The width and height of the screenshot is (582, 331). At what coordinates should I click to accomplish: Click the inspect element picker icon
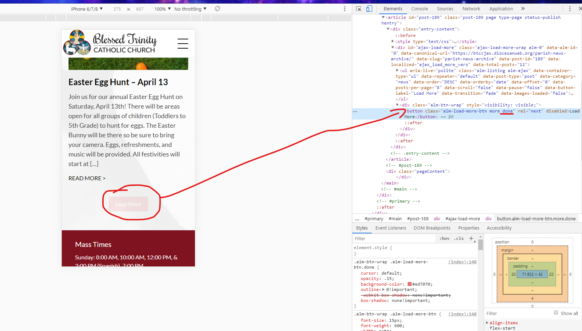click(x=359, y=9)
